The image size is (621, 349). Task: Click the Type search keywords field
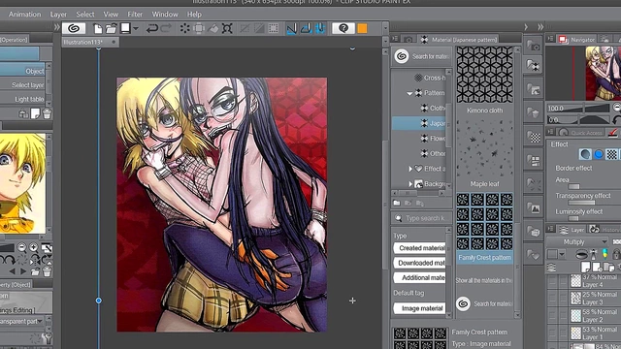click(x=422, y=218)
